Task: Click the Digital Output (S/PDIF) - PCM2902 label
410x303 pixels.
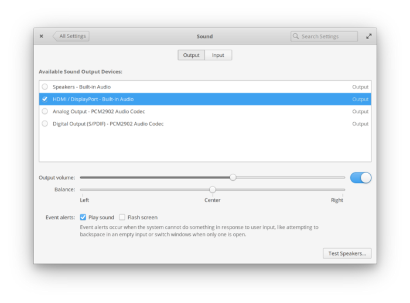Action: click(108, 124)
